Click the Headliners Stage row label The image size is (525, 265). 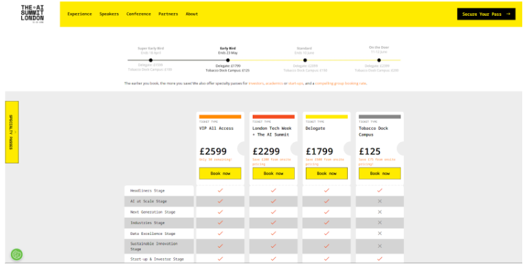(x=147, y=191)
